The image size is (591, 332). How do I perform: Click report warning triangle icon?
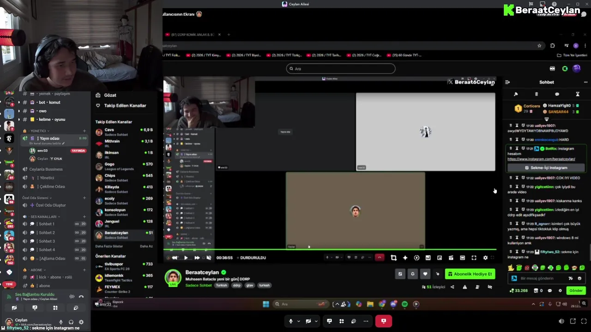(x=464, y=287)
